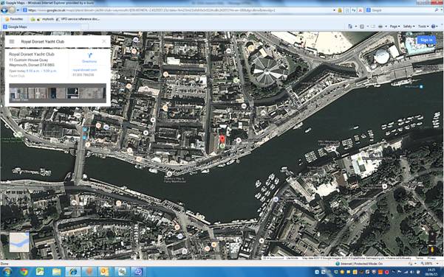This screenshot has width=444, height=277.
Task: Click the blue Sign in button
Action: click(426, 40)
